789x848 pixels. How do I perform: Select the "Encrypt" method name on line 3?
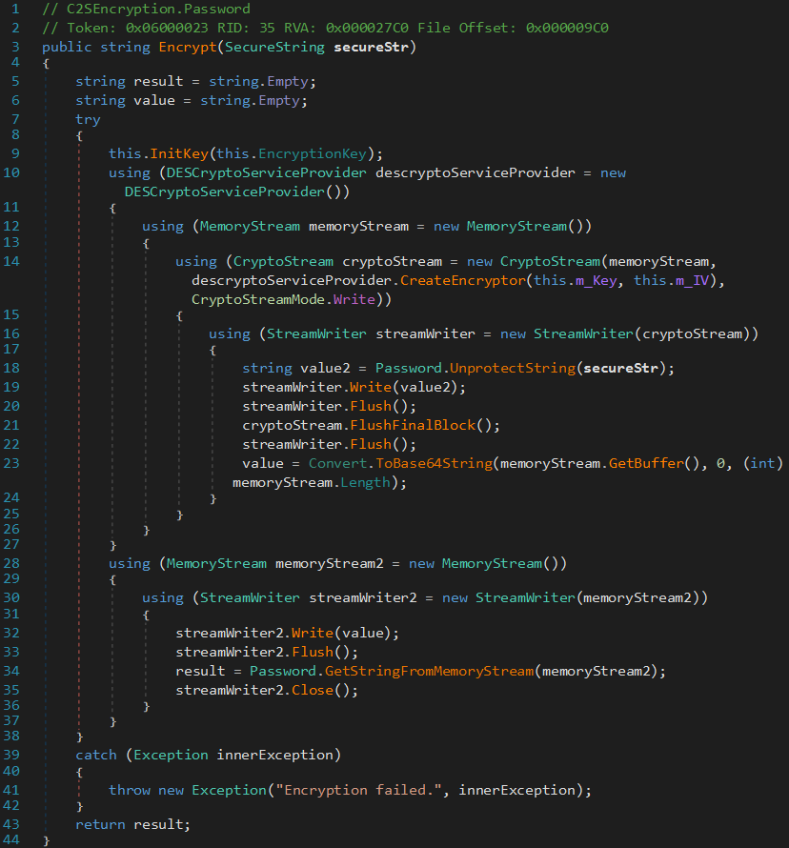pos(188,47)
